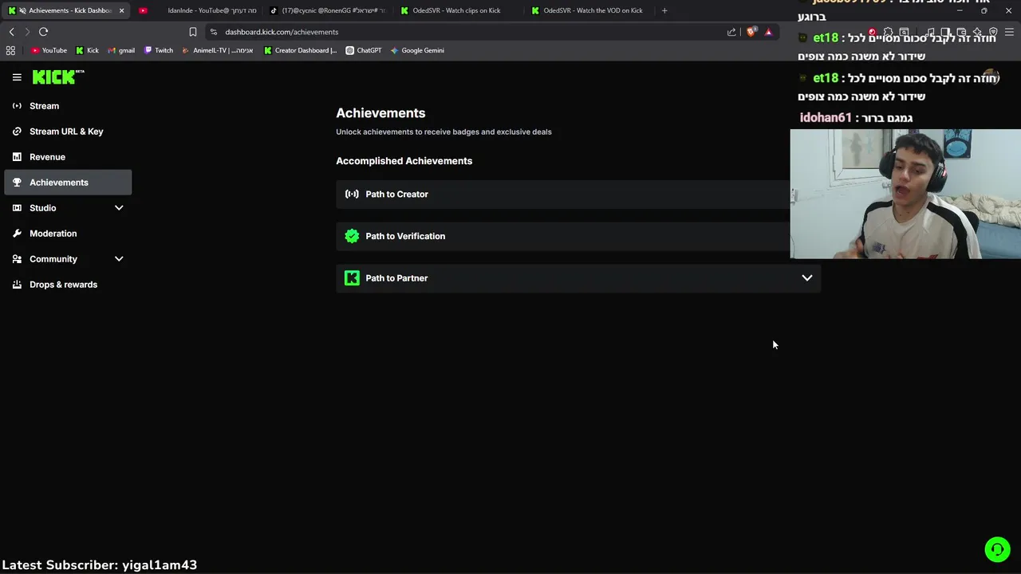Image resolution: width=1021 pixels, height=574 pixels.
Task: Open the Brave Rewards triangle icon
Action: [x=768, y=32]
